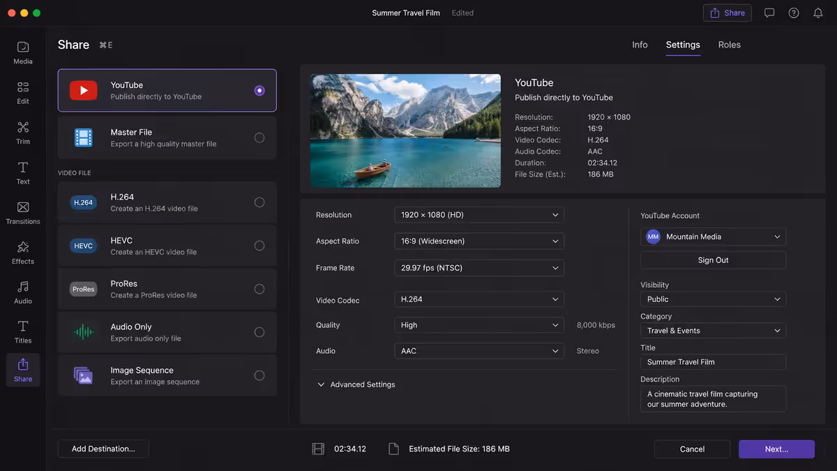Select the H.264 video file radio button
837x471 pixels.
point(259,202)
